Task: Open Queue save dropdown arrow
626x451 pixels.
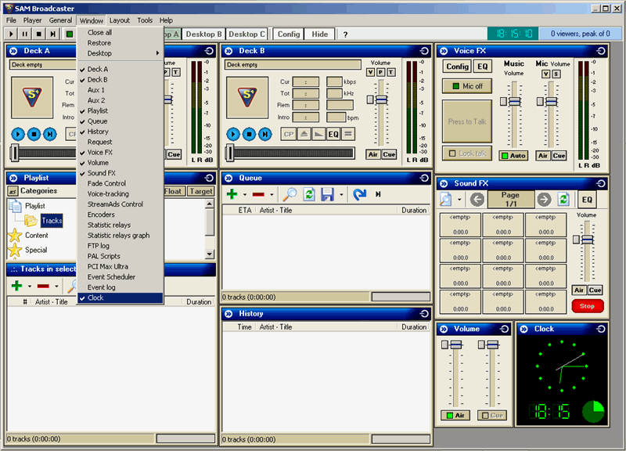Action: [x=341, y=195]
